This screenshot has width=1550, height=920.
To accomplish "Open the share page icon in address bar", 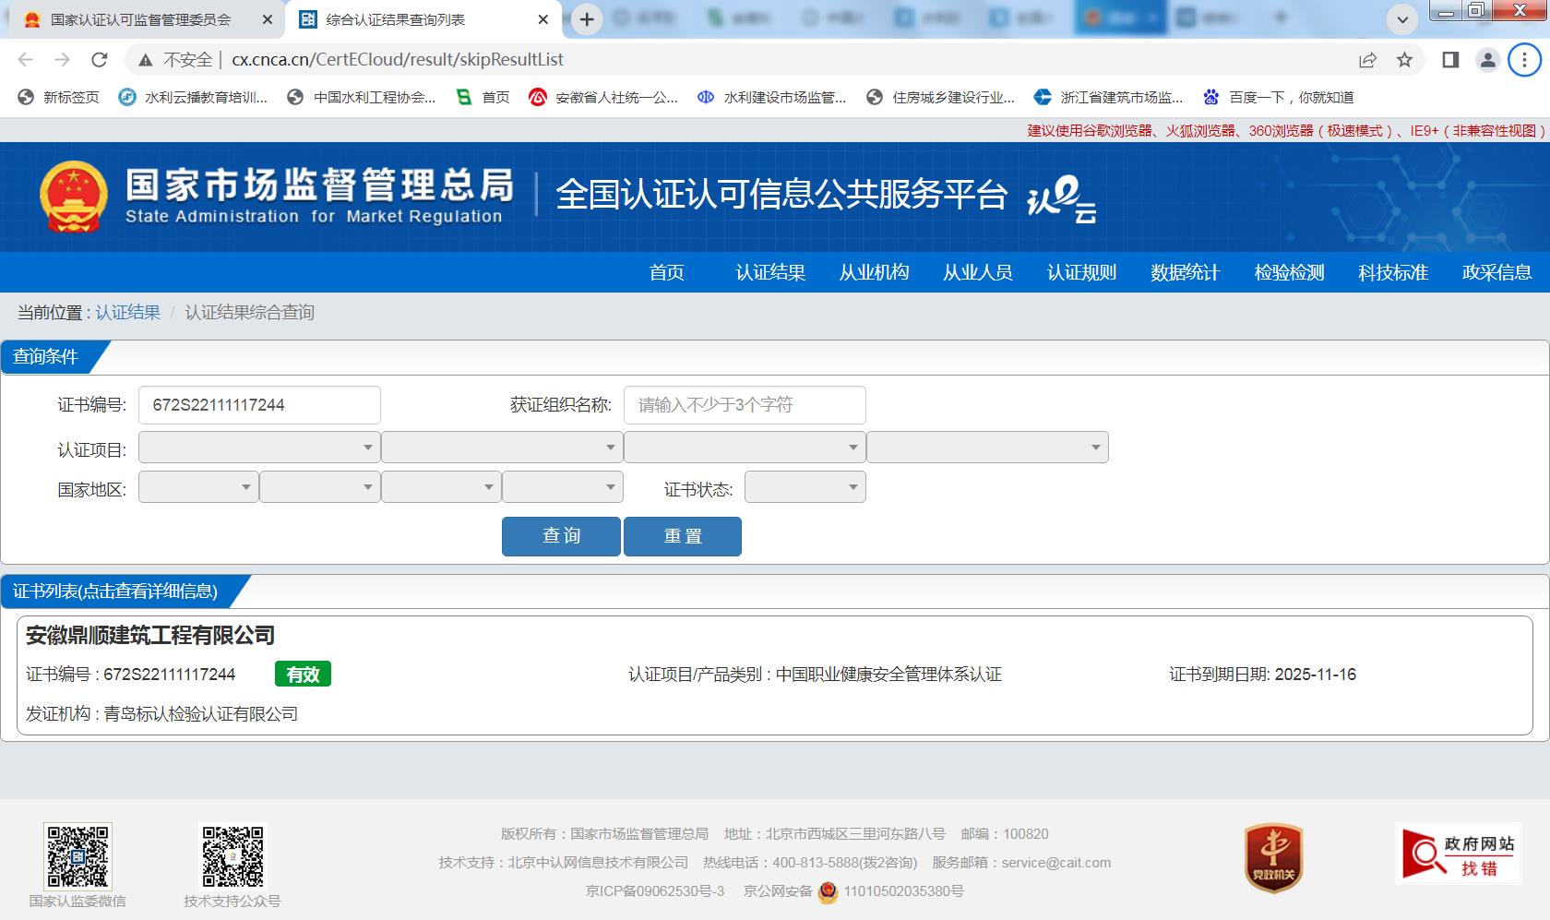I will coord(1367,60).
